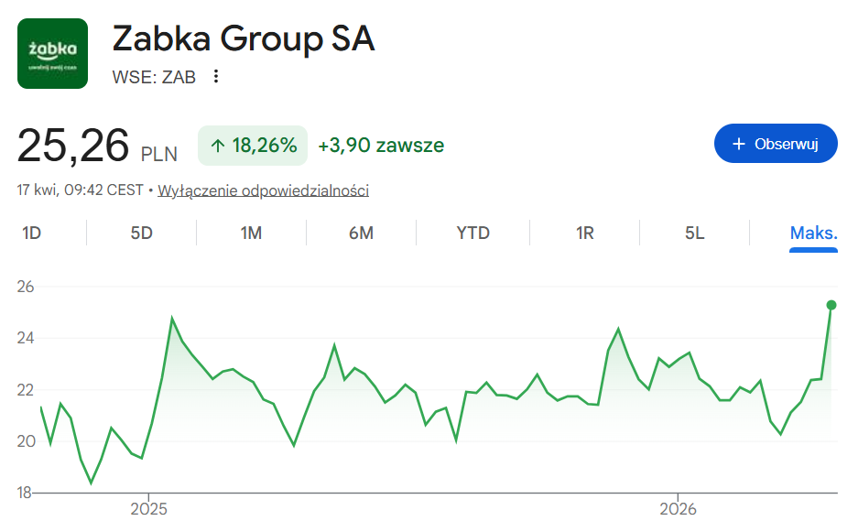The height and width of the screenshot is (532, 858).
Task: Open the three-dot more options menu
Action: point(216,77)
